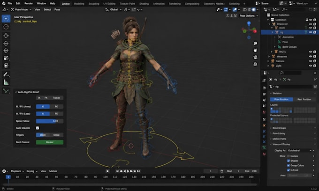This screenshot has width=319, height=191.
Task: Select the Measure tool
Action: tap(6, 82)
